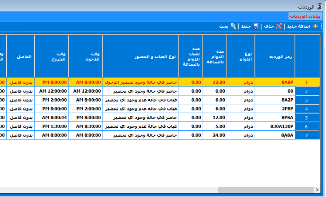
Task: Click the magnifier search icon
Action: [233, 26]
